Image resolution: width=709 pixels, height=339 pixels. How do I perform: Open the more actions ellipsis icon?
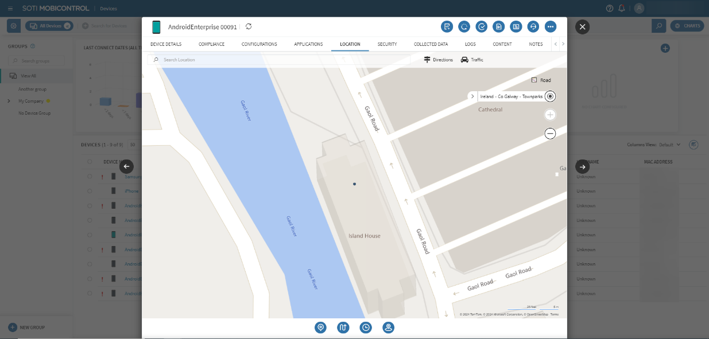(550, 26)
